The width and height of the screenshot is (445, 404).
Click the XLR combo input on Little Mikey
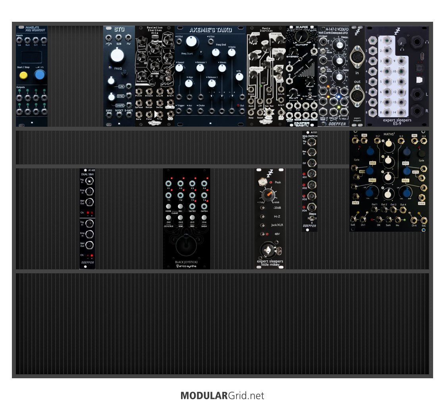pos(268,250)
